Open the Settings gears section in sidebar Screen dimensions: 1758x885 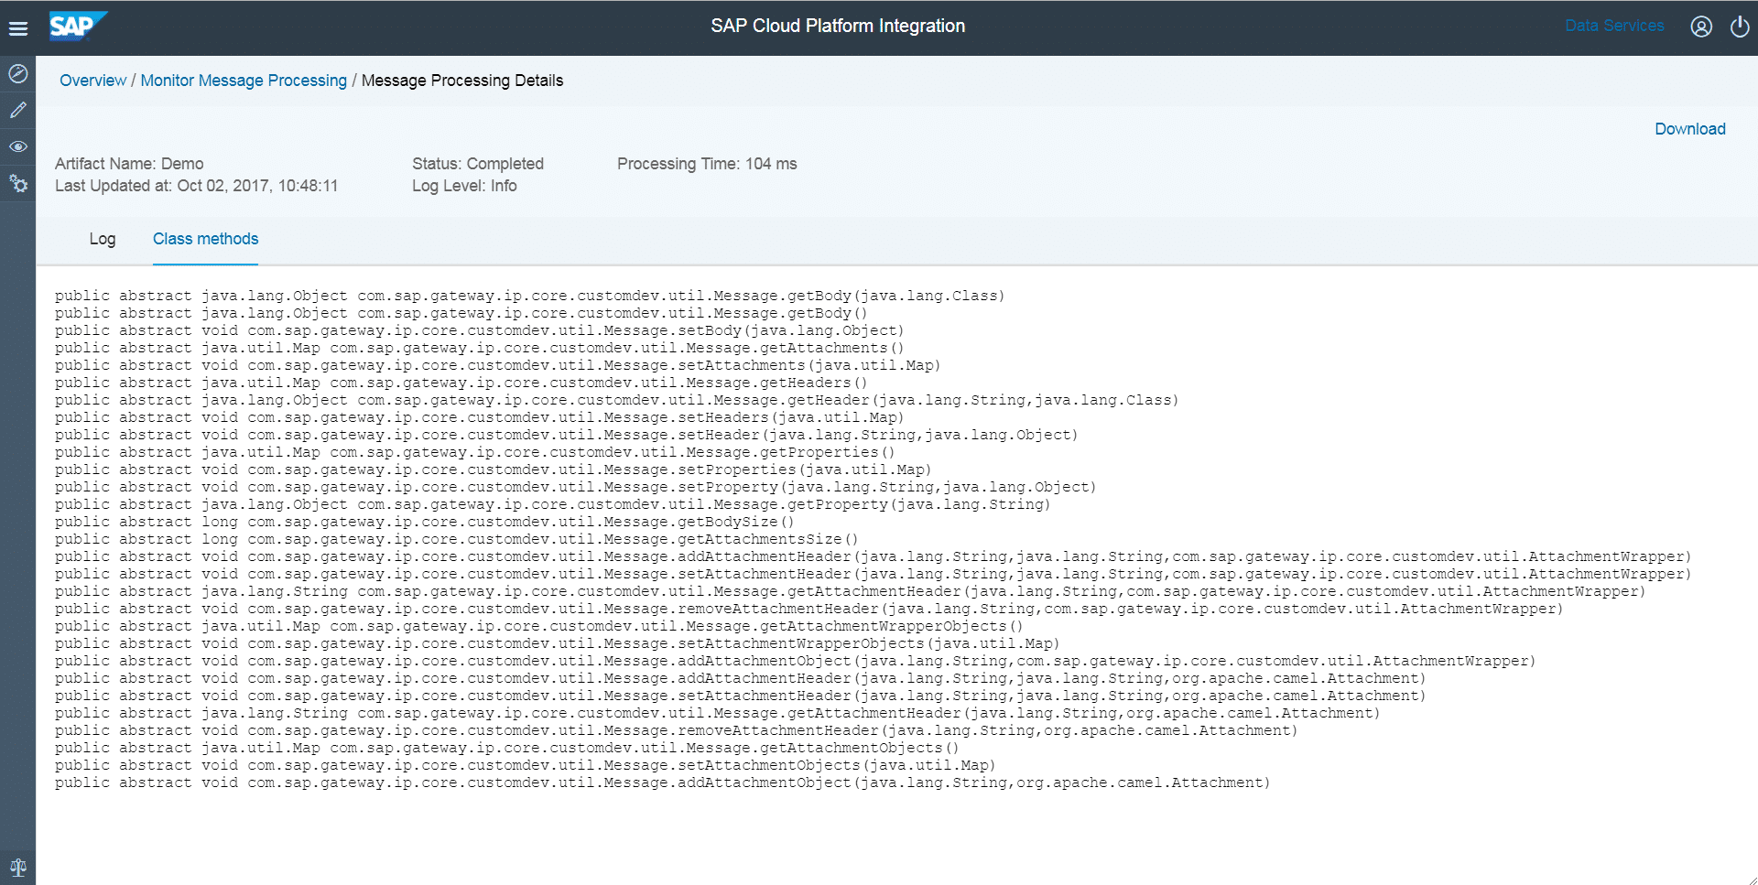18,184
